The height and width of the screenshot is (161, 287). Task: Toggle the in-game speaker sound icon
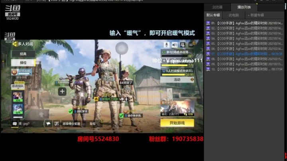(x=175, y=45)
